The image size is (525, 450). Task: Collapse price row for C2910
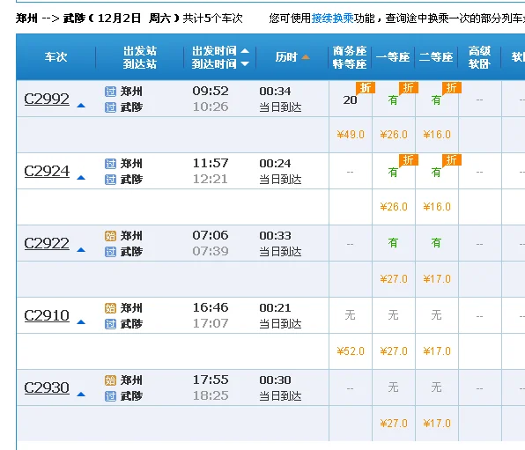(81, 322)
